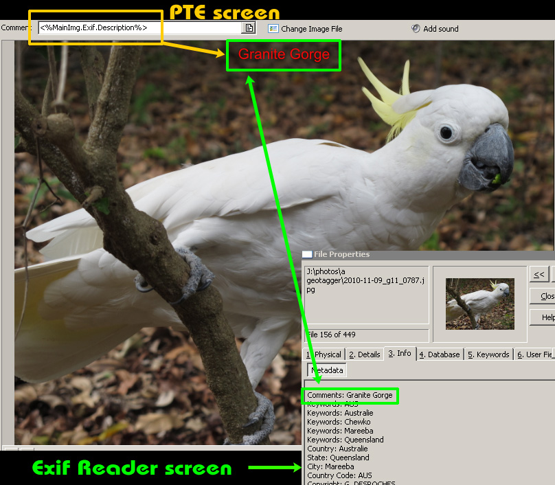The image size is (555, 485).
Task: Open Help in File Properties
Action: click(542, 317)
